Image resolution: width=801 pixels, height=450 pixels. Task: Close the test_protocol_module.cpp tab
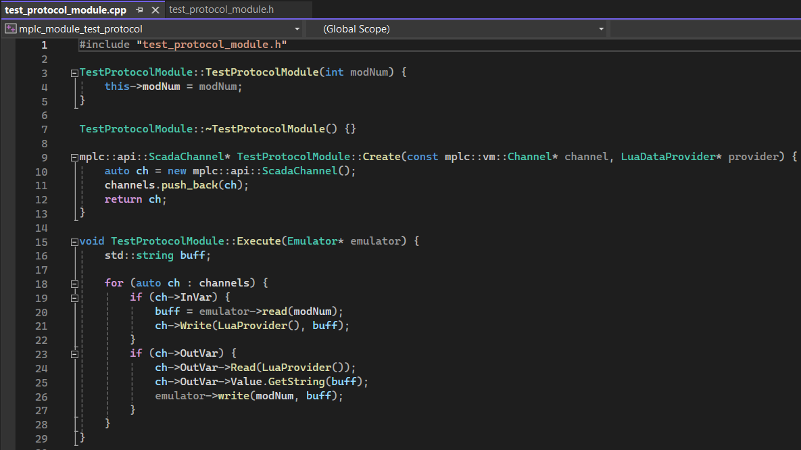click(155, 9)
